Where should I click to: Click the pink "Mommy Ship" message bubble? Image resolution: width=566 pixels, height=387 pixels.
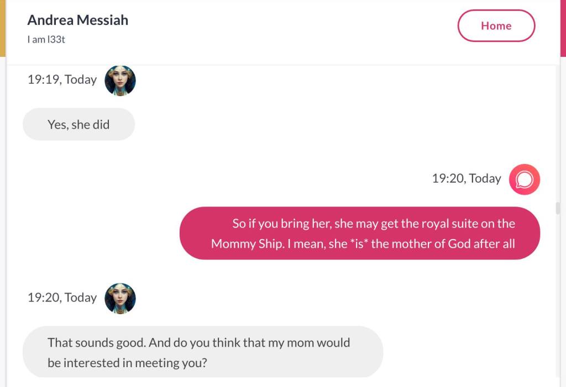(x=359, y=233)
